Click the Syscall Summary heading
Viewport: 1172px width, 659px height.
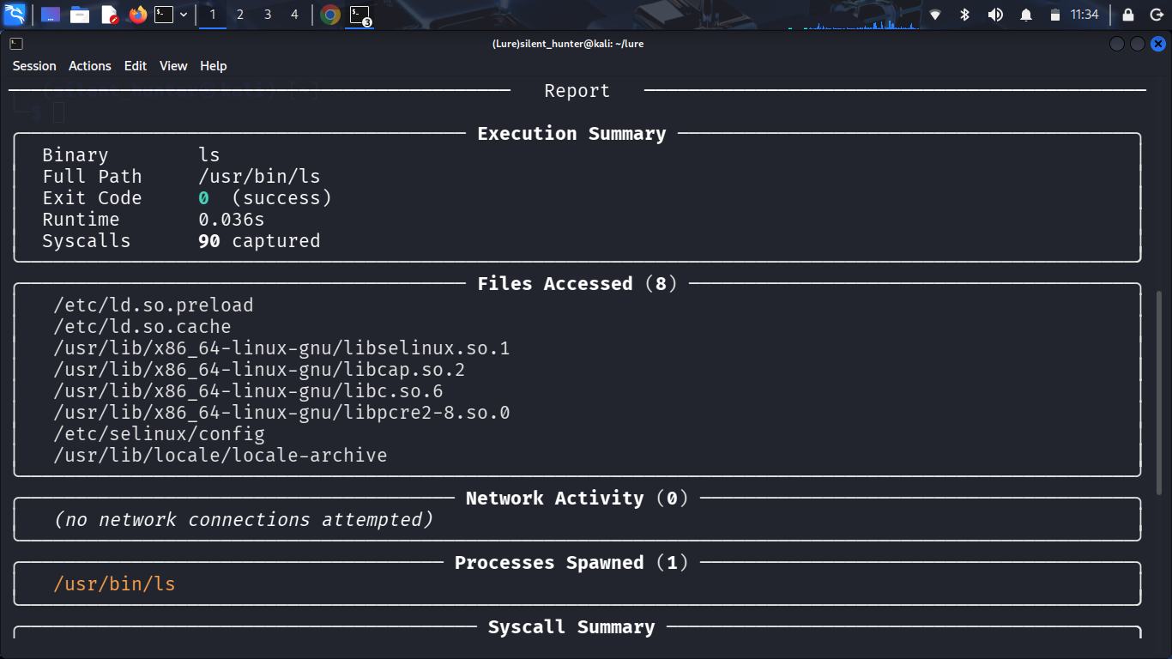571,627
